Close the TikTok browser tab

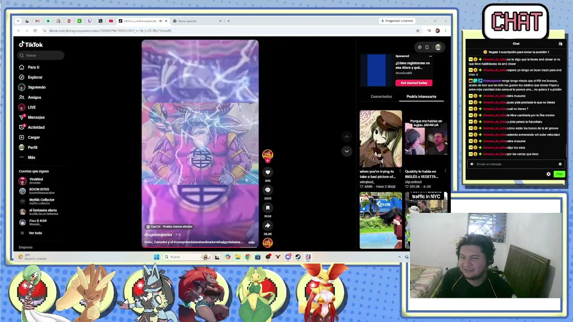(x=166, y=21)
